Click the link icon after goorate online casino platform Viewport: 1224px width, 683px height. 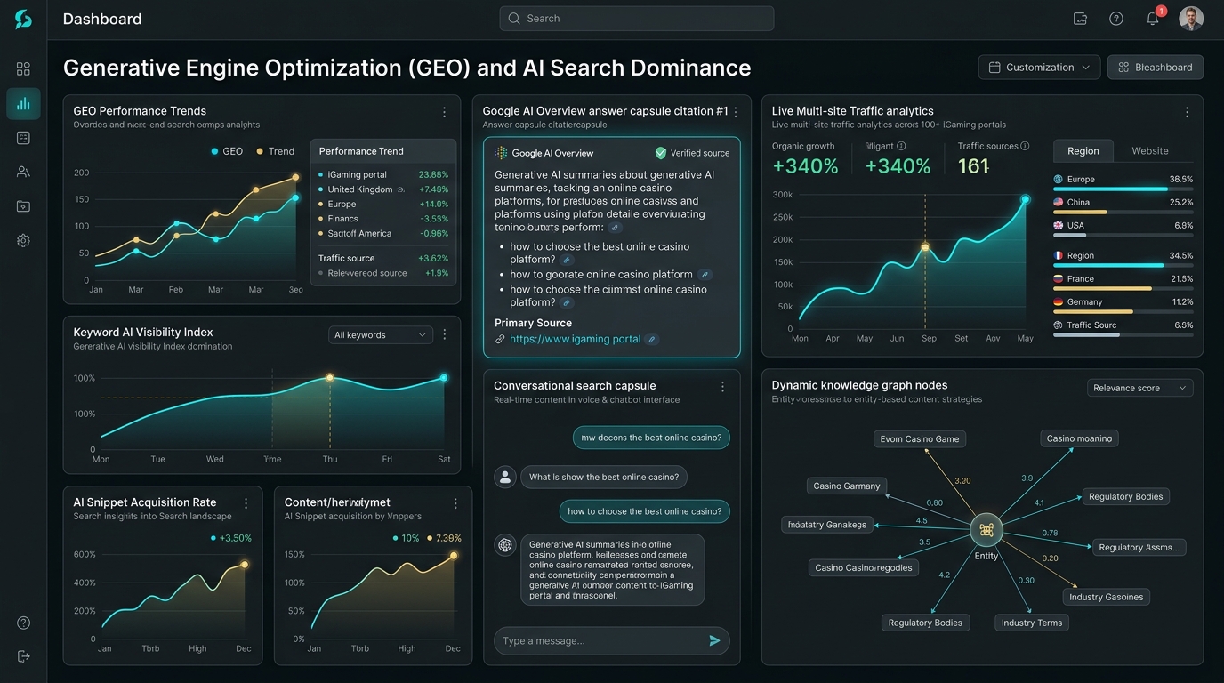click(x=705, y=275)
